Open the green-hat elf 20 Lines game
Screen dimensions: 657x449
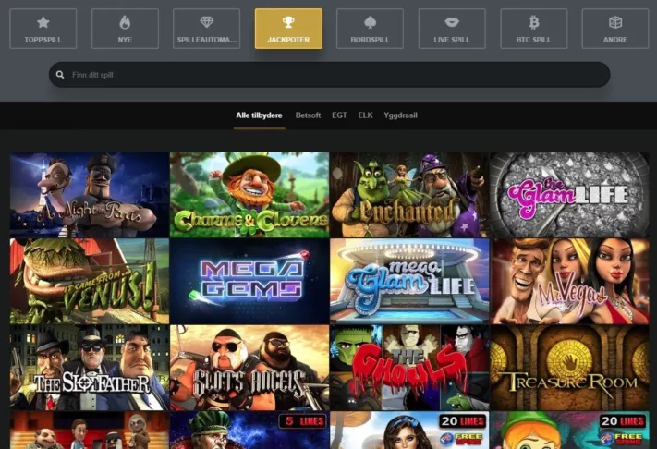[569, 431]
